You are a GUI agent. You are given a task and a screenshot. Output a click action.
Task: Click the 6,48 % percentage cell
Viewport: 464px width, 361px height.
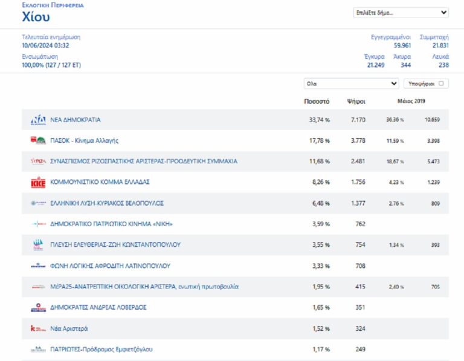(321, 203)
